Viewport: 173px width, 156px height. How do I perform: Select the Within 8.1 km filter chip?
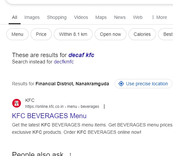pos(73,34)
